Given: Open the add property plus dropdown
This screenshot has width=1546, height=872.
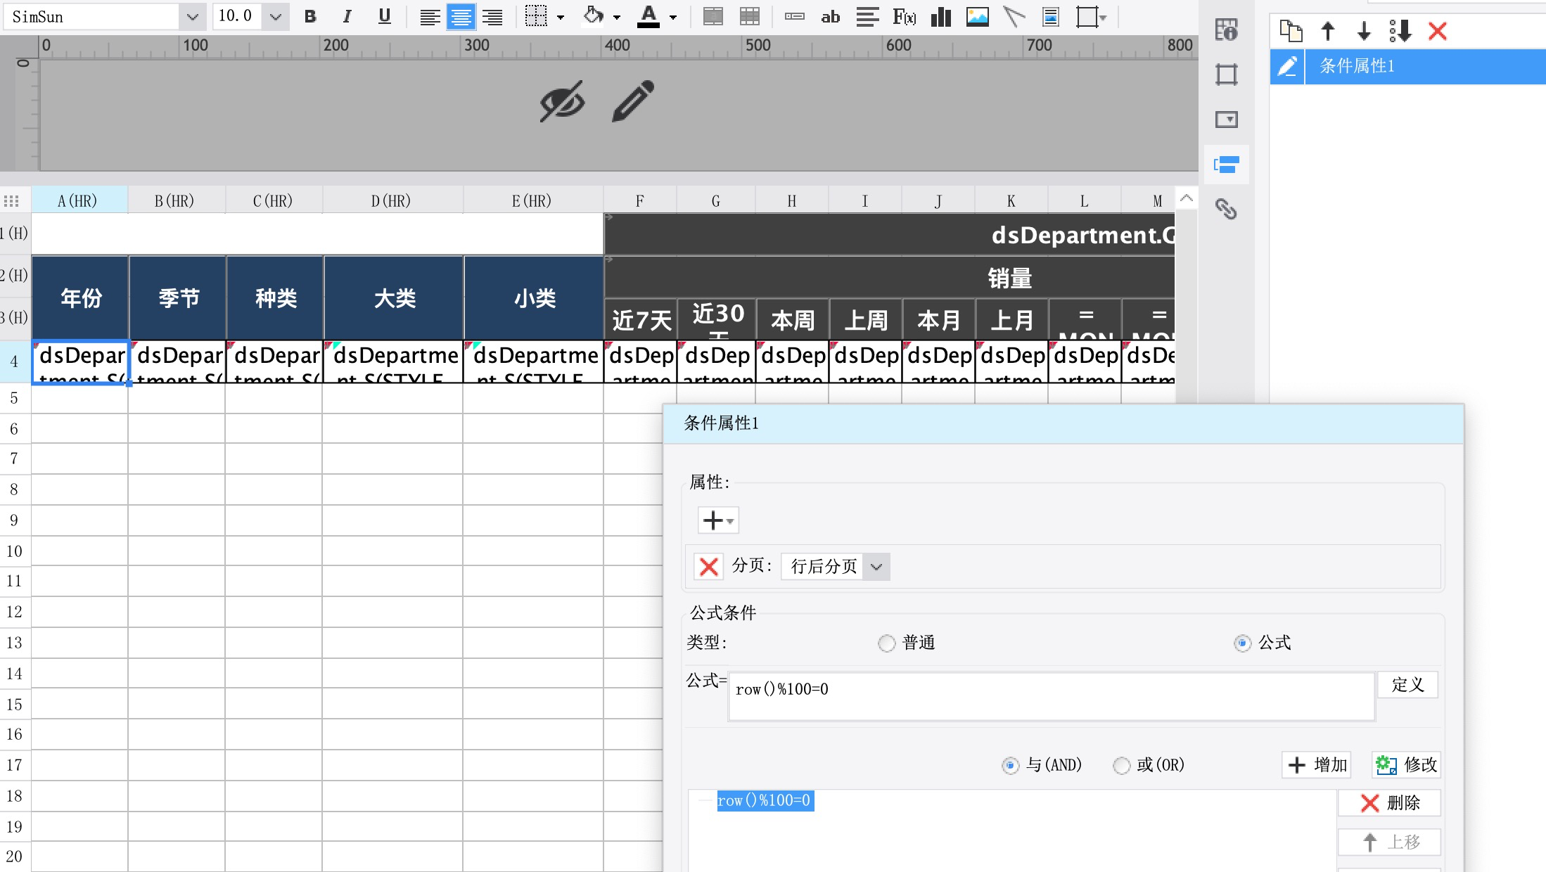Looking at the screenshot, I should pyautogui.click(x=718, y=520).
